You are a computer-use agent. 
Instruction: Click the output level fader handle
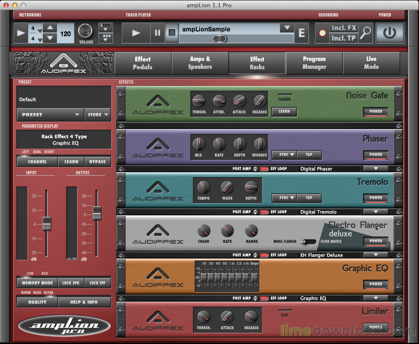click(x=97, y=213)
